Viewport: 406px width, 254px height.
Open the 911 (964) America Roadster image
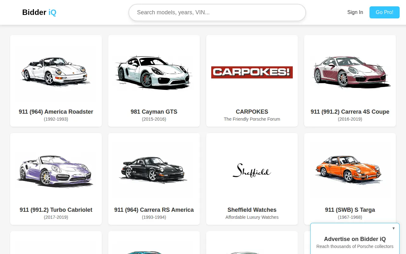56,72
